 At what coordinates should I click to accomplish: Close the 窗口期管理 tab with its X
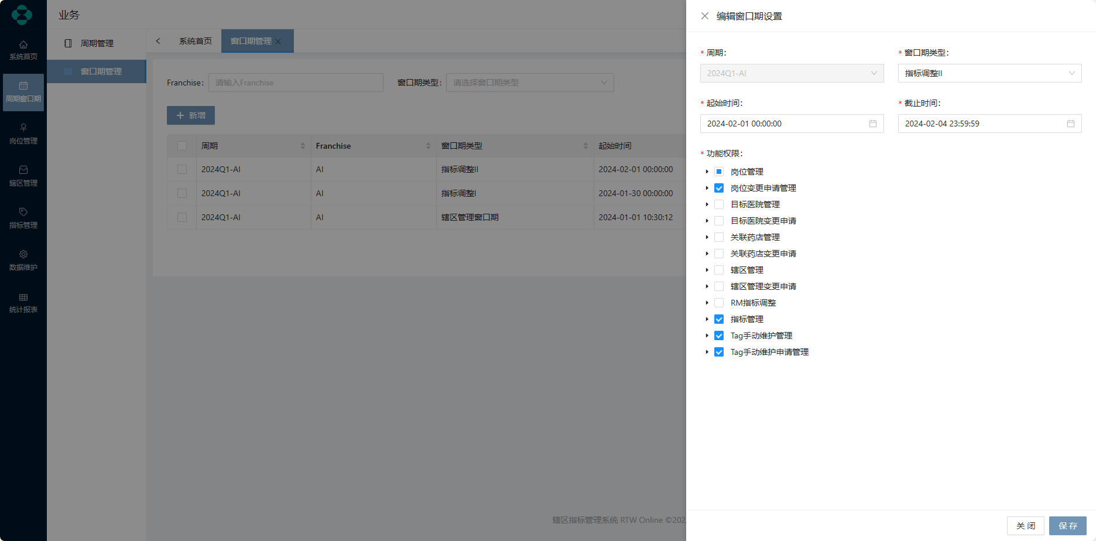coord(279,42)
